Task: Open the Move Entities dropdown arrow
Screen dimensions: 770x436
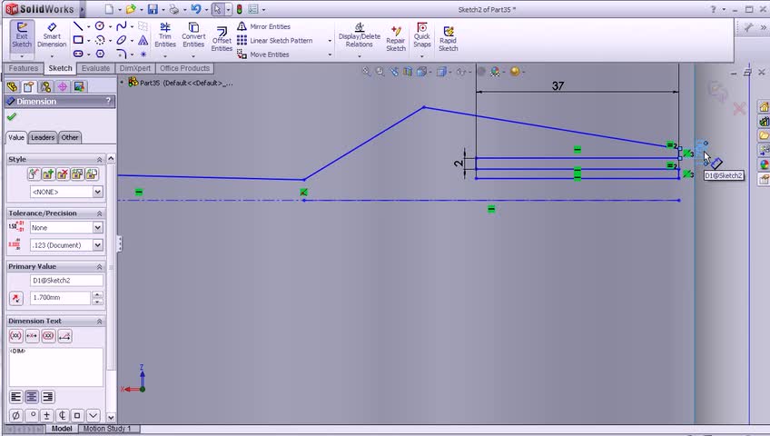Action: click(330, 54)
